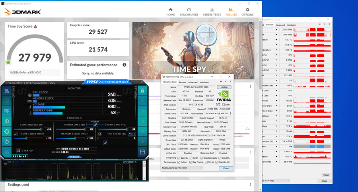Viewport: 358px width, 192px height.
Task: Open 3DMark Benchmarks tab
Action: pos(189,12)
